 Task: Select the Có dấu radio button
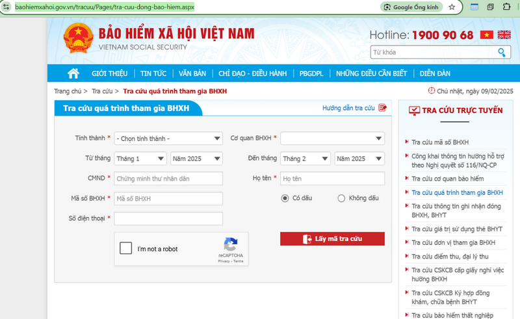click(x=285, y=198)
